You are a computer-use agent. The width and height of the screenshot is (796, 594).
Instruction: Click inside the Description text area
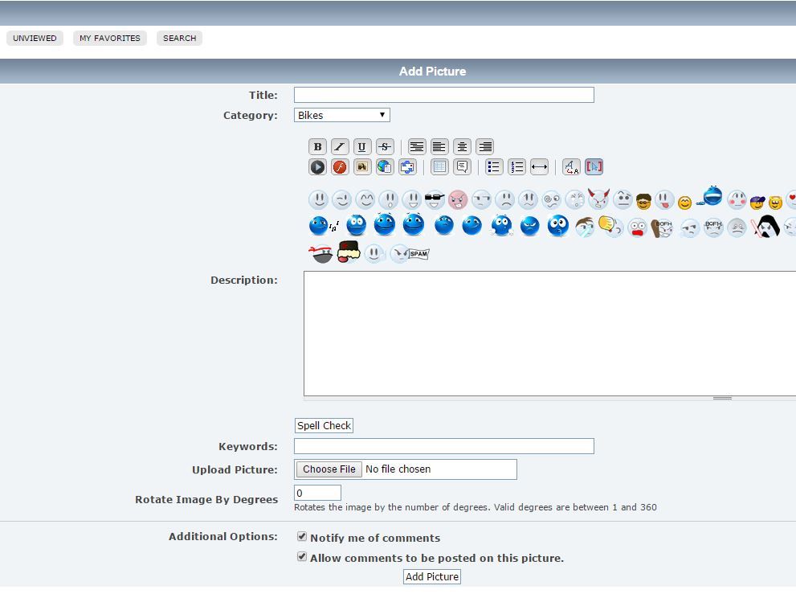coord(549,334)
